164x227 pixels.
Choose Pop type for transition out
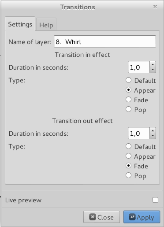pyautogui.click(x=129, y=175)
